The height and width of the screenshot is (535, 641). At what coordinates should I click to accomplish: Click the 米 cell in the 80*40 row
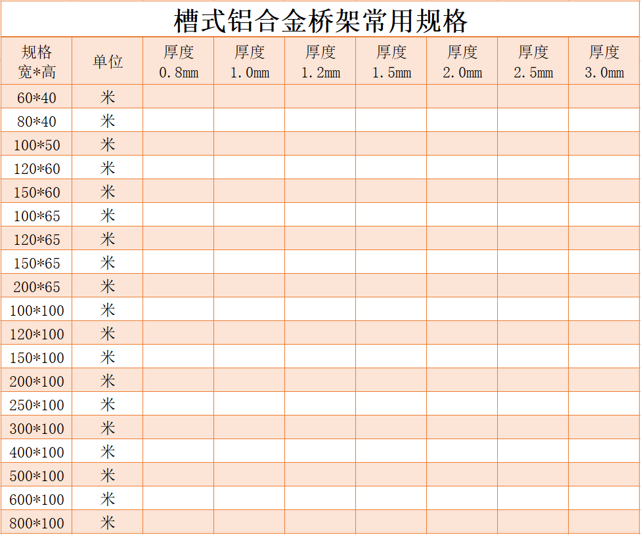pos(106,120)
